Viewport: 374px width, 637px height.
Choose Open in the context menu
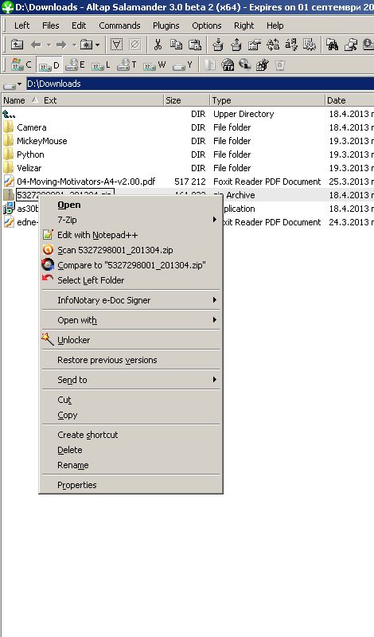tap(131, 205)
